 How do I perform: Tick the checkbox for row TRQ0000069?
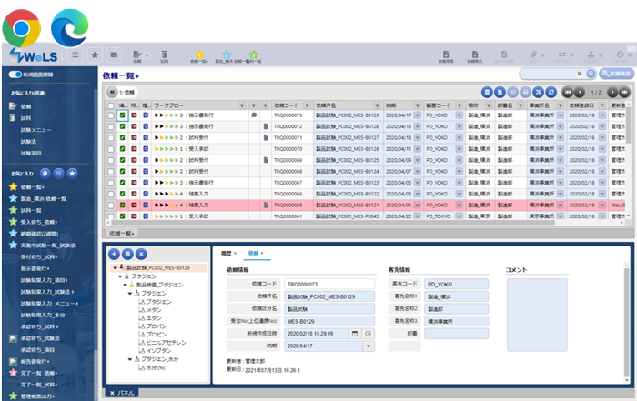[110, 160]
